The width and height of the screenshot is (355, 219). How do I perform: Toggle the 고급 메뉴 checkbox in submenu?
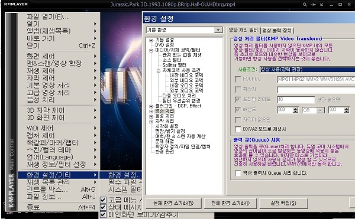(103, 200)
